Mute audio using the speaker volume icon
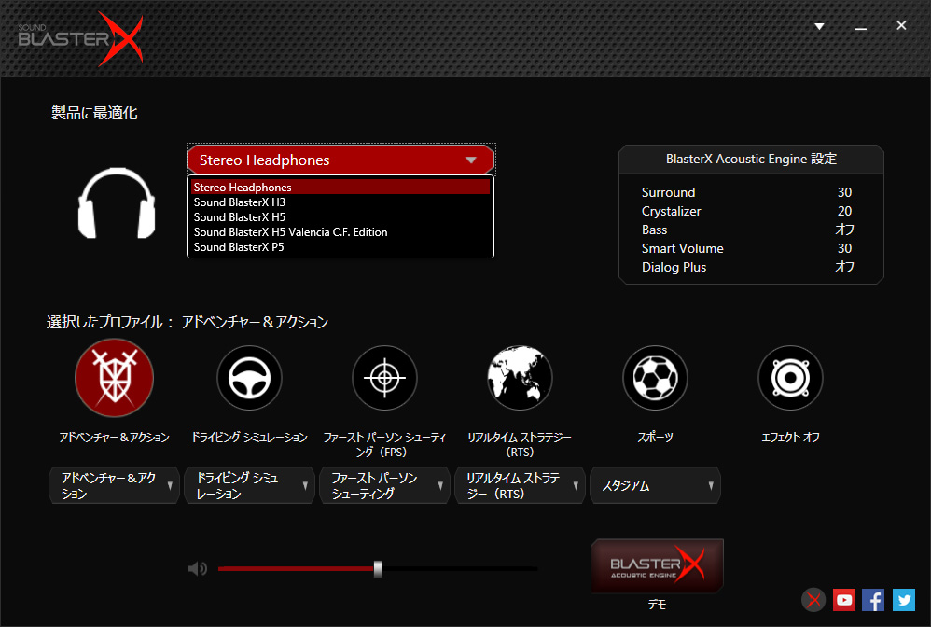The width and height of the screenshot is (931, 627). click(x=197, y=568)
